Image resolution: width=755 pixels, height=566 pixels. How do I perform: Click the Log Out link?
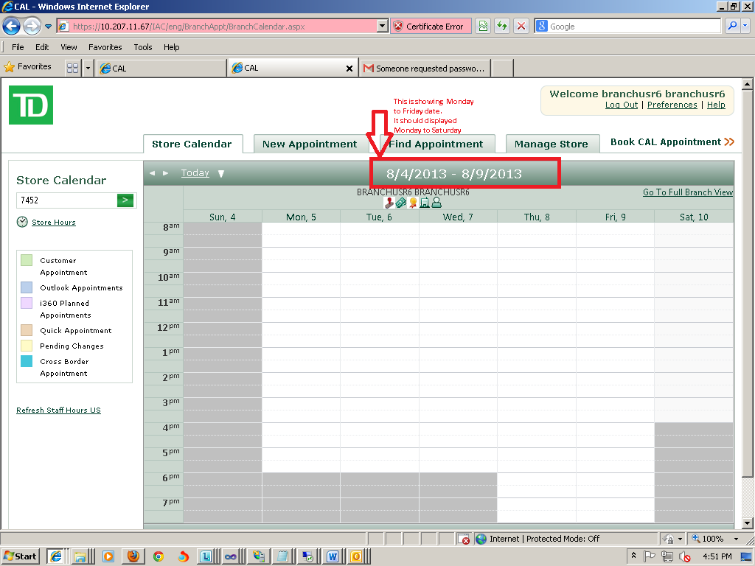pyautogui.click(x=621, y=105)
